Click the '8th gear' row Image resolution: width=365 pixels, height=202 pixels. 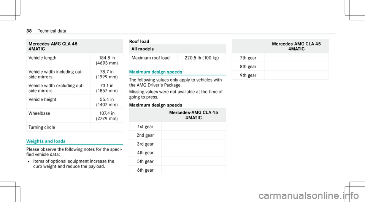click(x=280, y=67)
